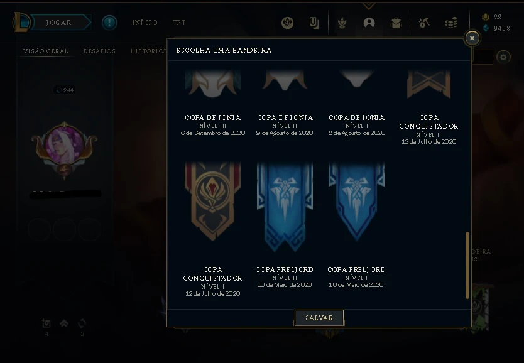
Task: Click the banner list vertical scrollbar
Action: click(x=467, y=265)
